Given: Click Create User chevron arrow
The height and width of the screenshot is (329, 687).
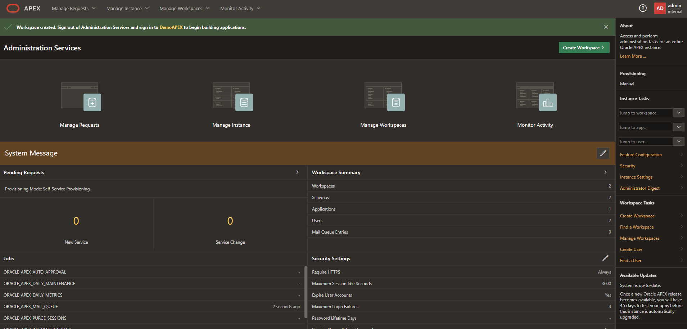Looking at the screenshot, I should point(682,249).
